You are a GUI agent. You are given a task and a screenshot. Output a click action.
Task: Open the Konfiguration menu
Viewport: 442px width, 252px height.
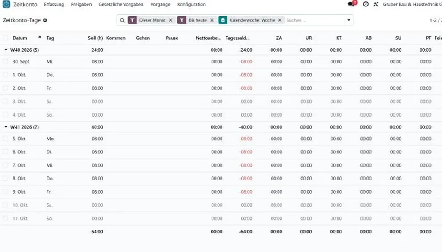coord(191,4)
